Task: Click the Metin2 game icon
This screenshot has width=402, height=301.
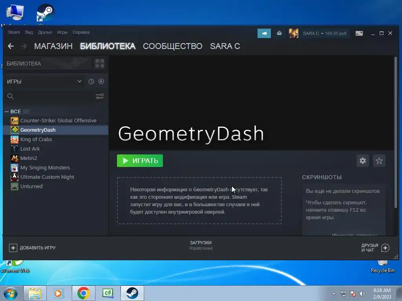Action: coord(15,158)
